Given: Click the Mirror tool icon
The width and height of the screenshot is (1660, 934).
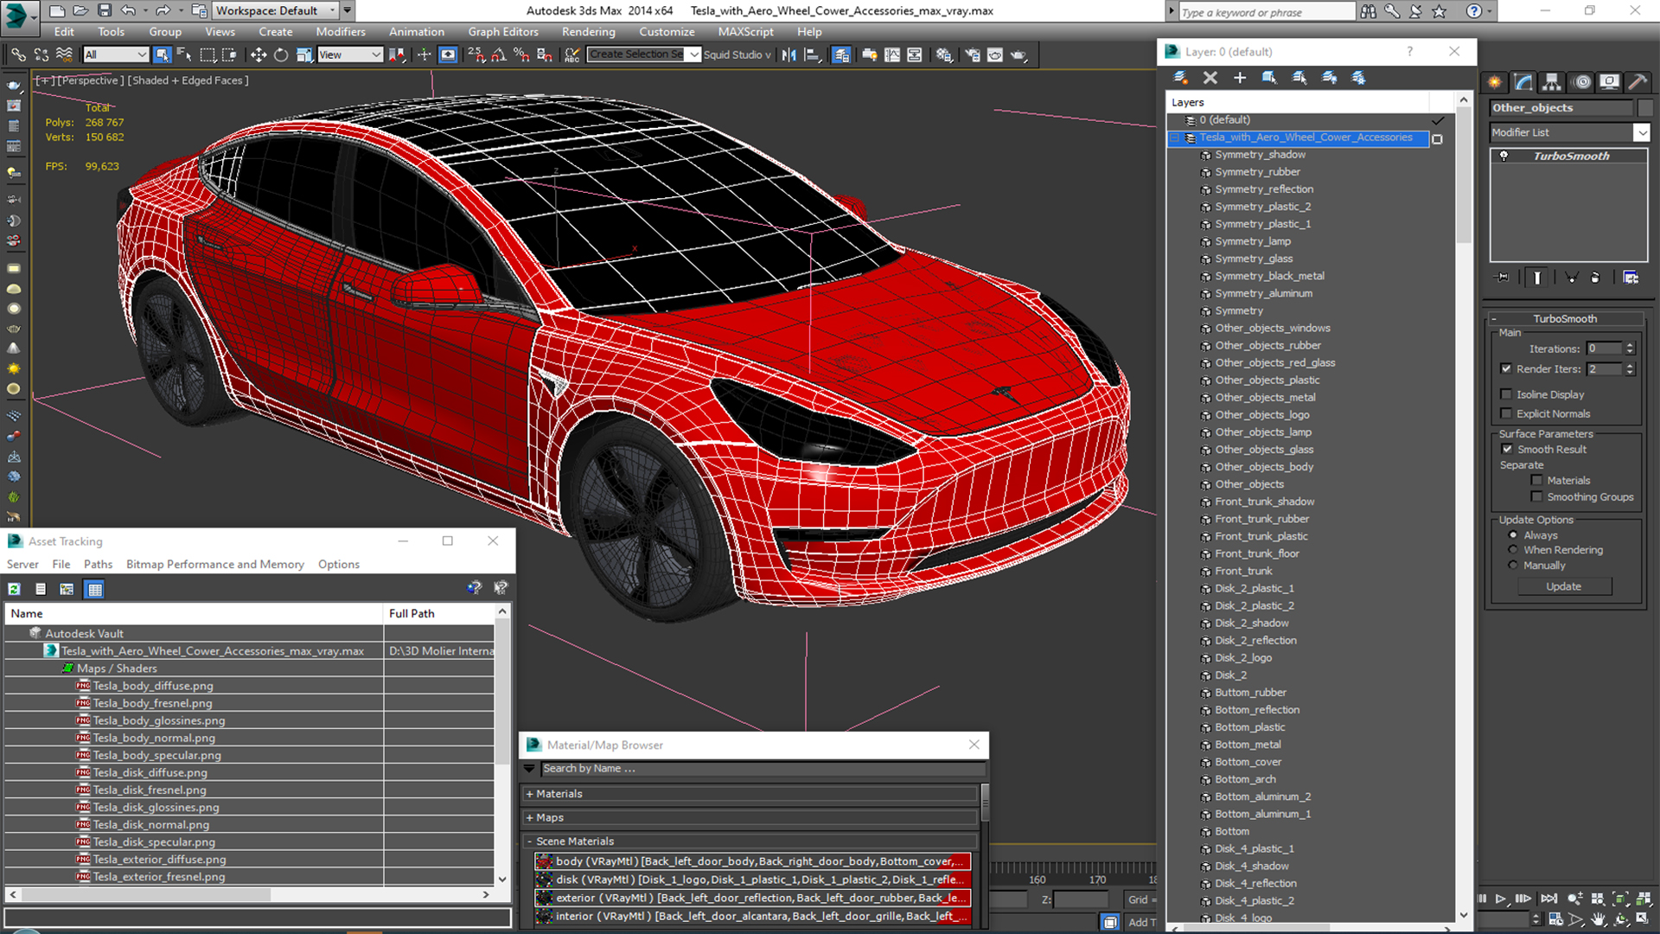Looking at the screenshot, I should pyautogui.click(x=788, y=54).
